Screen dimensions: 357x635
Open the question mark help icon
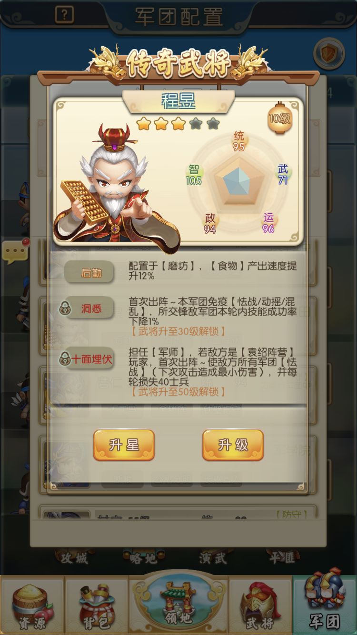click(64, 15)
